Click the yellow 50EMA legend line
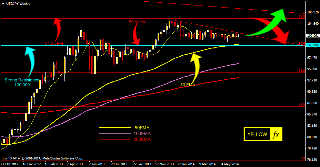 pyautogui.click(x=112, y=127)
